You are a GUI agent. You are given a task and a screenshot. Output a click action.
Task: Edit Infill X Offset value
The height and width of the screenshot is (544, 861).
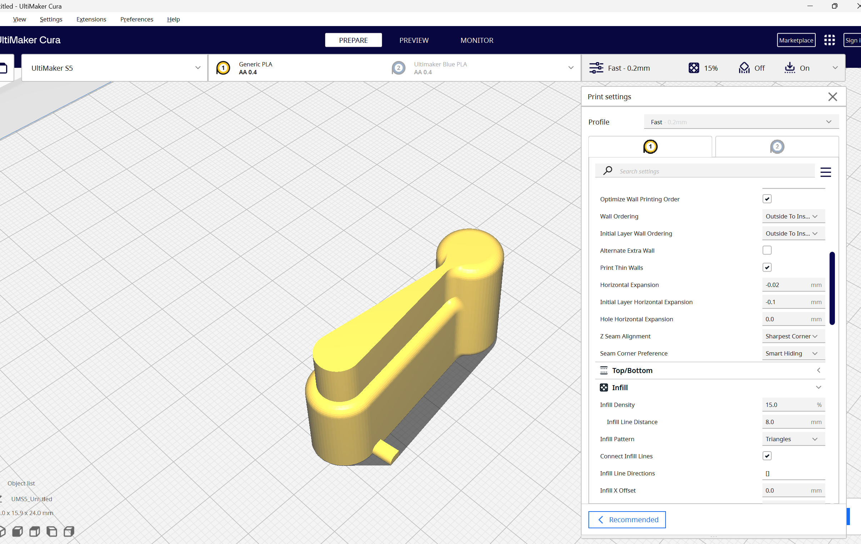coord(793,490)
